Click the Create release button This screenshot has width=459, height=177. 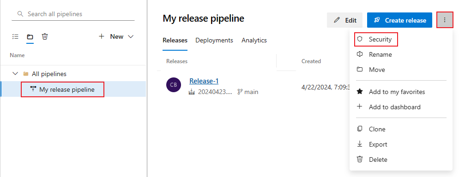click(x=399, y=20)
